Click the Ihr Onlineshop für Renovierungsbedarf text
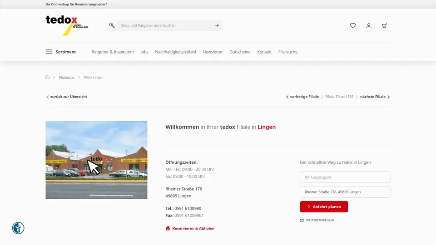Screen dimensions: 436x245 tap(76, 4)
